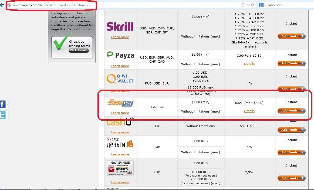Click the '0.5% (max $5.00)' fee text

pos(249,103)
